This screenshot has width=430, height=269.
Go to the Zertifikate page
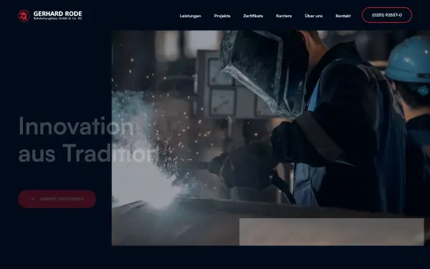(x=253, y=16)
